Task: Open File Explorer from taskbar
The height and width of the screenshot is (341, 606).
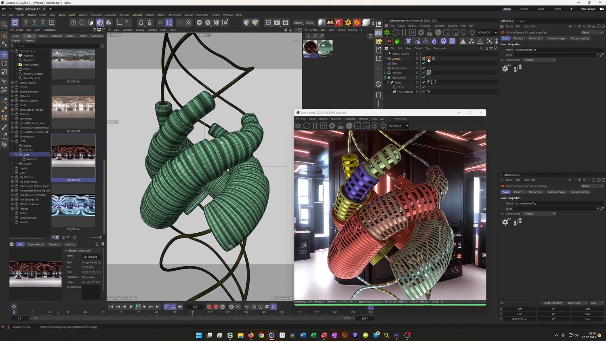Action: pos(240,335)
